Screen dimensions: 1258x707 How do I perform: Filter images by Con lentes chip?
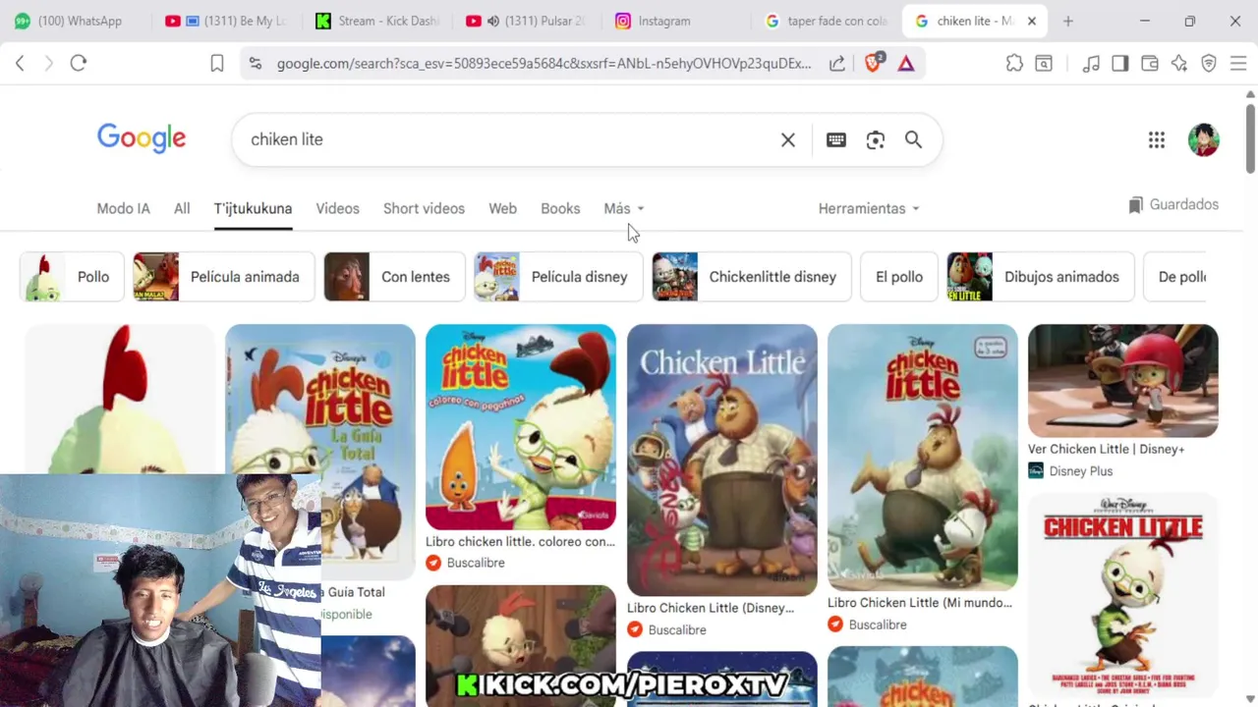click(x=394, y=277)
